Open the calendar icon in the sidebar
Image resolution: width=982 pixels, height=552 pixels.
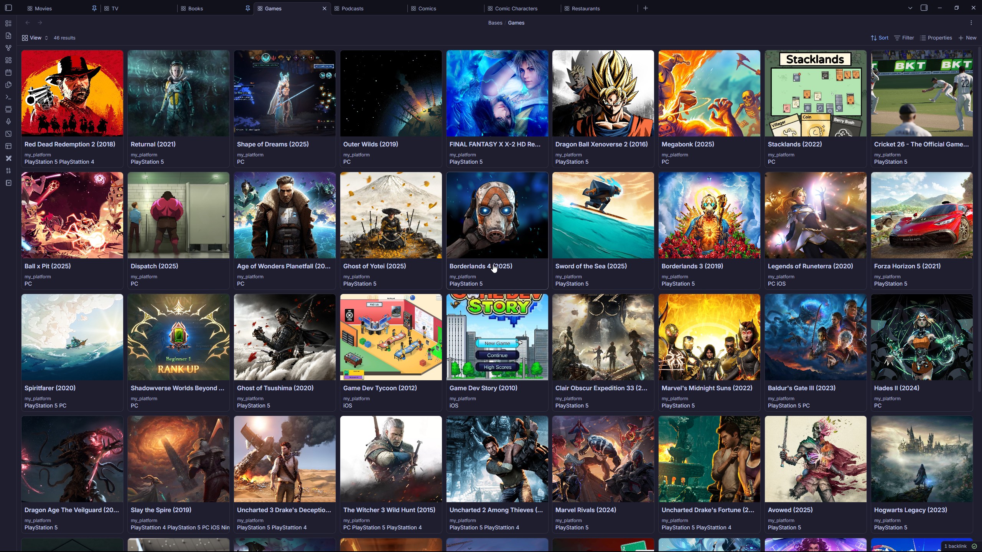pyautogui.click(x=8, y=72)
